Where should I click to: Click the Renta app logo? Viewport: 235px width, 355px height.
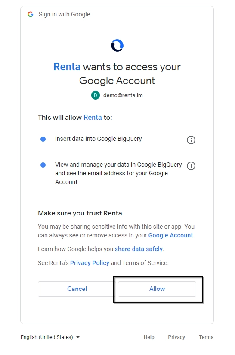point(117,45)
